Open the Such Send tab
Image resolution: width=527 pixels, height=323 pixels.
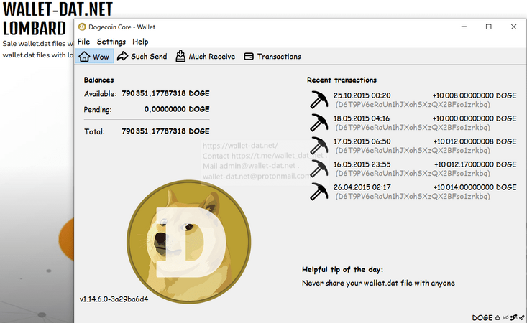click(142, 57)
